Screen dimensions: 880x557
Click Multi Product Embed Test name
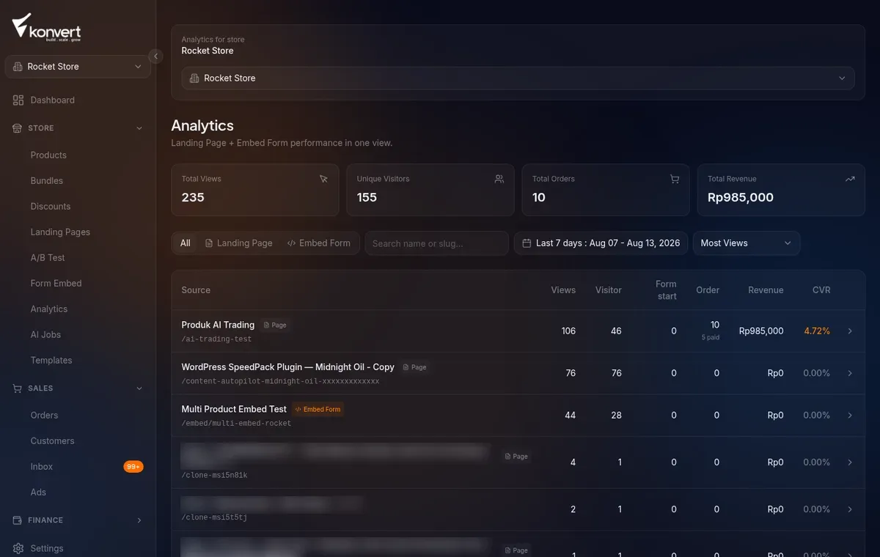[x=234, y=409]
